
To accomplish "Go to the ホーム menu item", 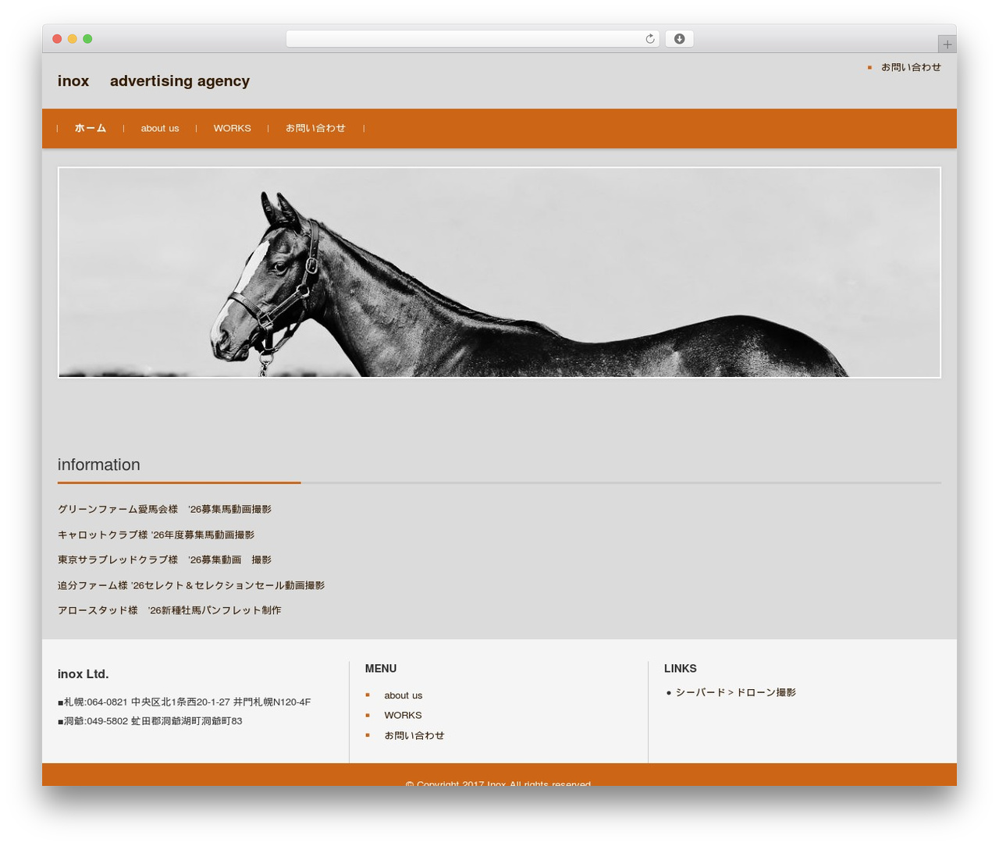I will pyautogui.click(x=91, y=128).
